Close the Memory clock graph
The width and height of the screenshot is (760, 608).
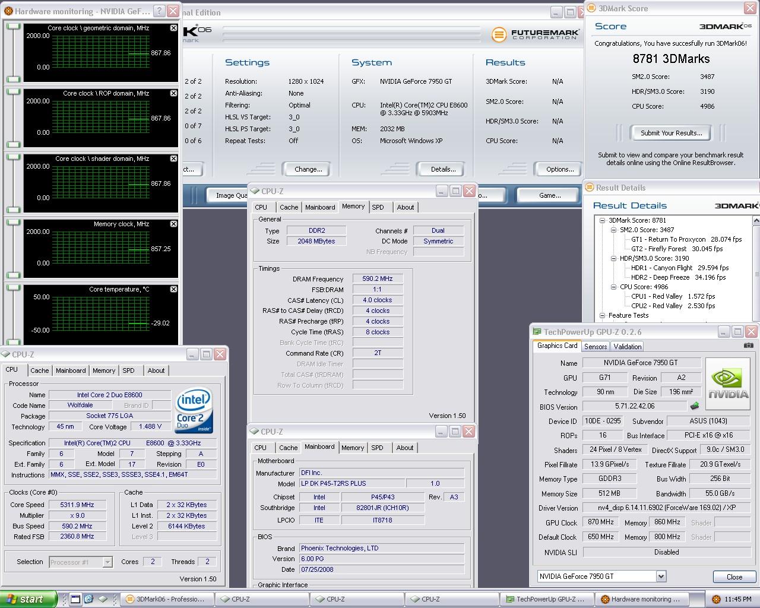pos(173,224)
